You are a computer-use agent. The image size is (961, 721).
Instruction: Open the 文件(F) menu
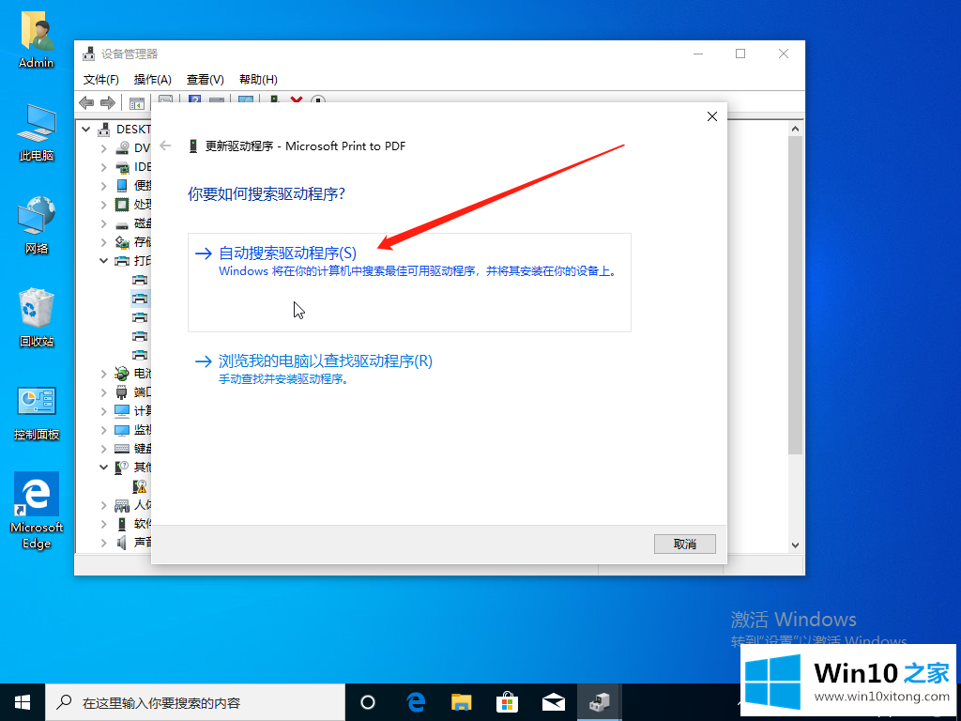click(x=100, y=80)
